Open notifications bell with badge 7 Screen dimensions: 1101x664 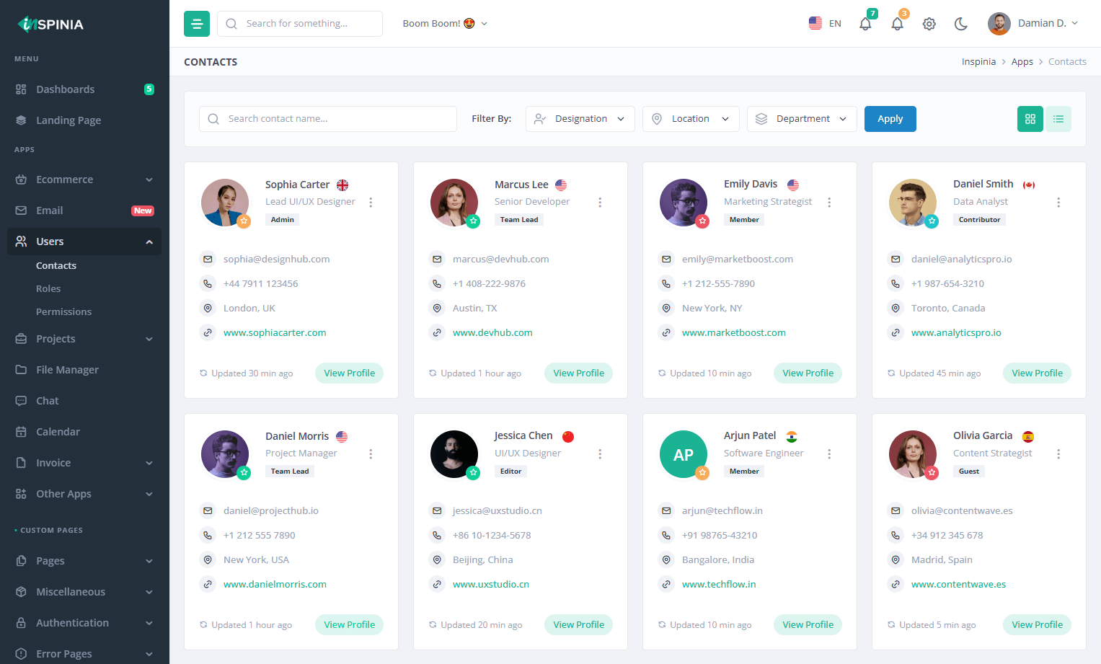point(865,24)
